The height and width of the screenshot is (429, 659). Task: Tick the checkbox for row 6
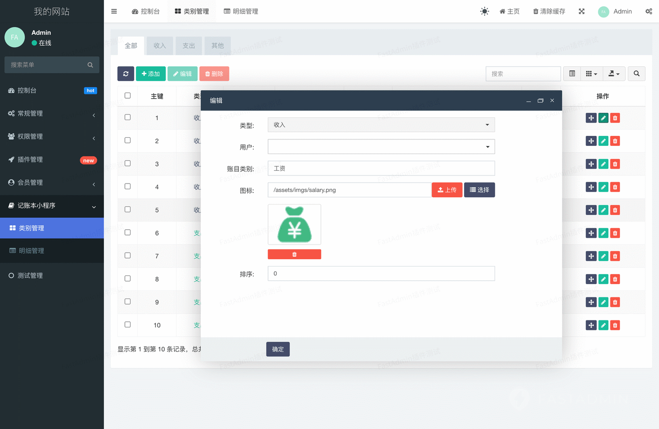(127, 233)
